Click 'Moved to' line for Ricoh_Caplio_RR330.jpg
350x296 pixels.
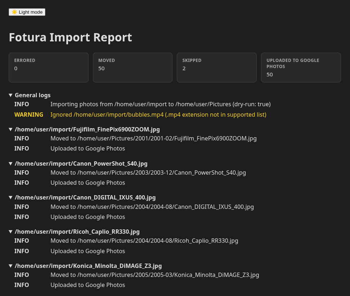point(144,241)
